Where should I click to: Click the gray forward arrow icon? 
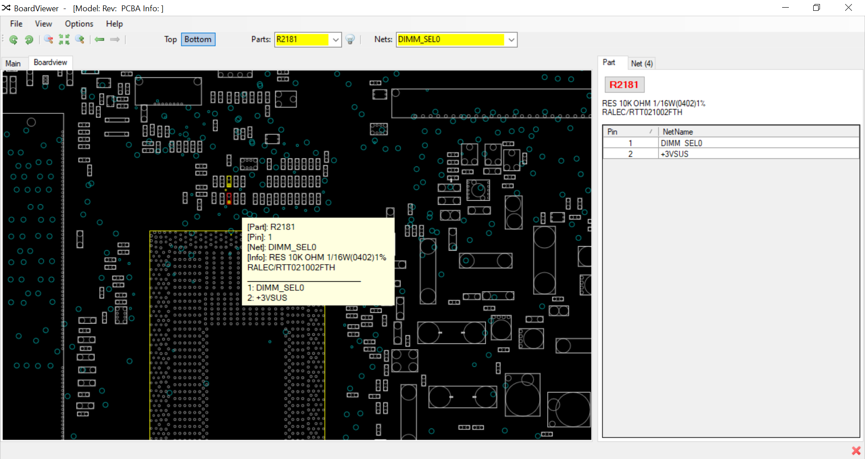pos(115,40)
